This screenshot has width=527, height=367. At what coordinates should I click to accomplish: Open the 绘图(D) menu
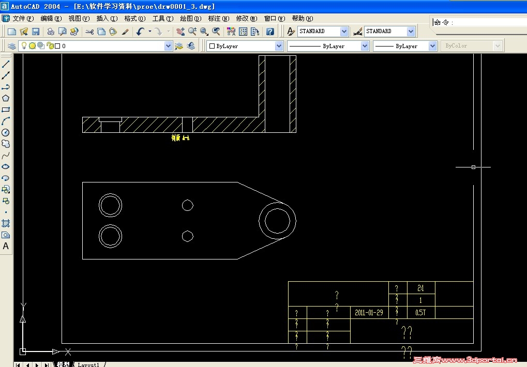(x=190, y=19)
